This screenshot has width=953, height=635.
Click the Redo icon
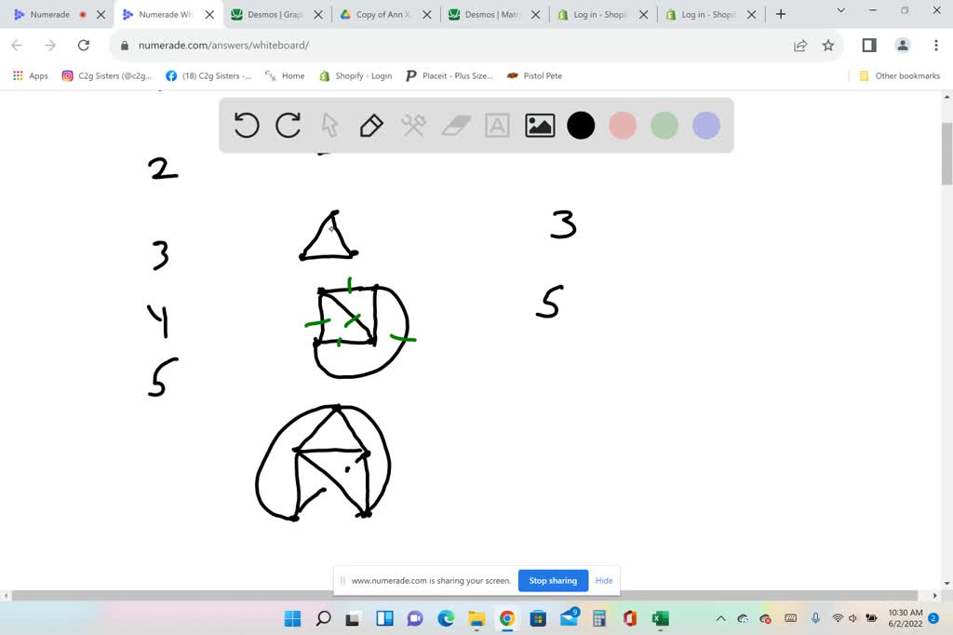(288, 125)
